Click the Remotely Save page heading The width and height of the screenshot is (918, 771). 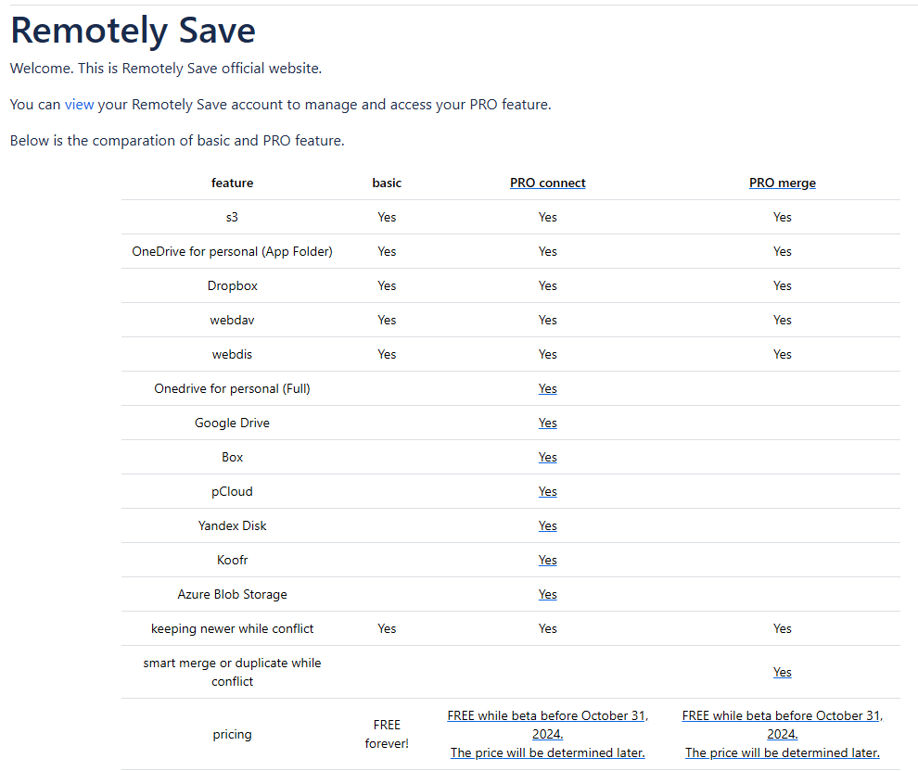pos(133,31)
